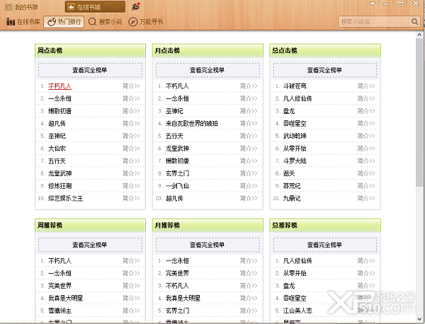Image resolution: width=425 pixels, height=324 pixels.
Task: Click the magnifier search icon
Action: point(414,22)
